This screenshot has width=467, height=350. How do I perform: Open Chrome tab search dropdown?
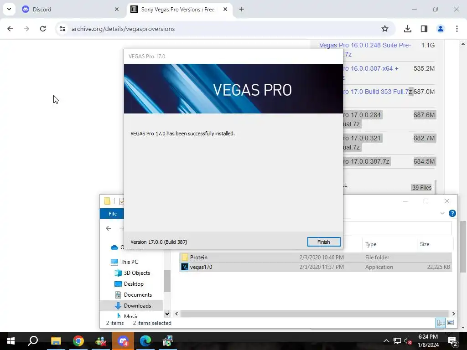coord(9,9)
